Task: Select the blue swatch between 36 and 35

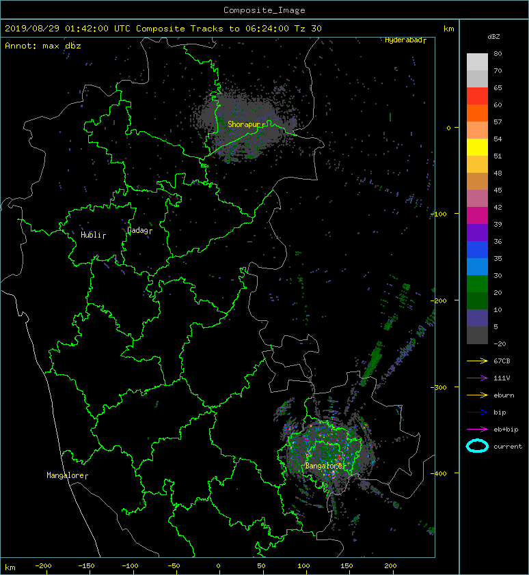Action: [477, 250]
